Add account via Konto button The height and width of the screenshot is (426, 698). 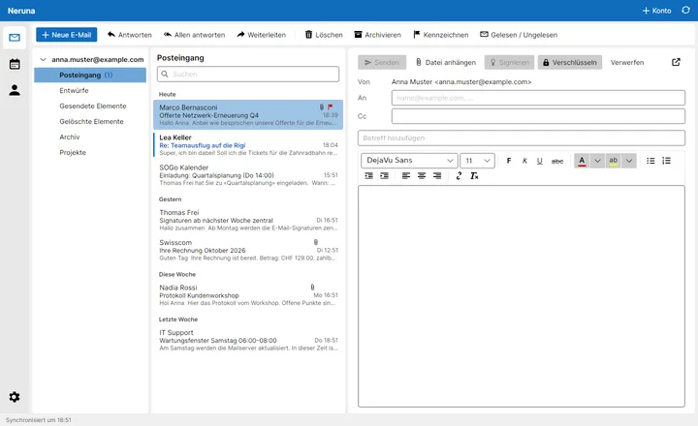coord(656,11)
